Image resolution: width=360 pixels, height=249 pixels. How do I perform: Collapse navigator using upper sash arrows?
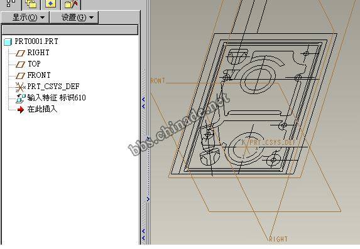tap(144, 103)
